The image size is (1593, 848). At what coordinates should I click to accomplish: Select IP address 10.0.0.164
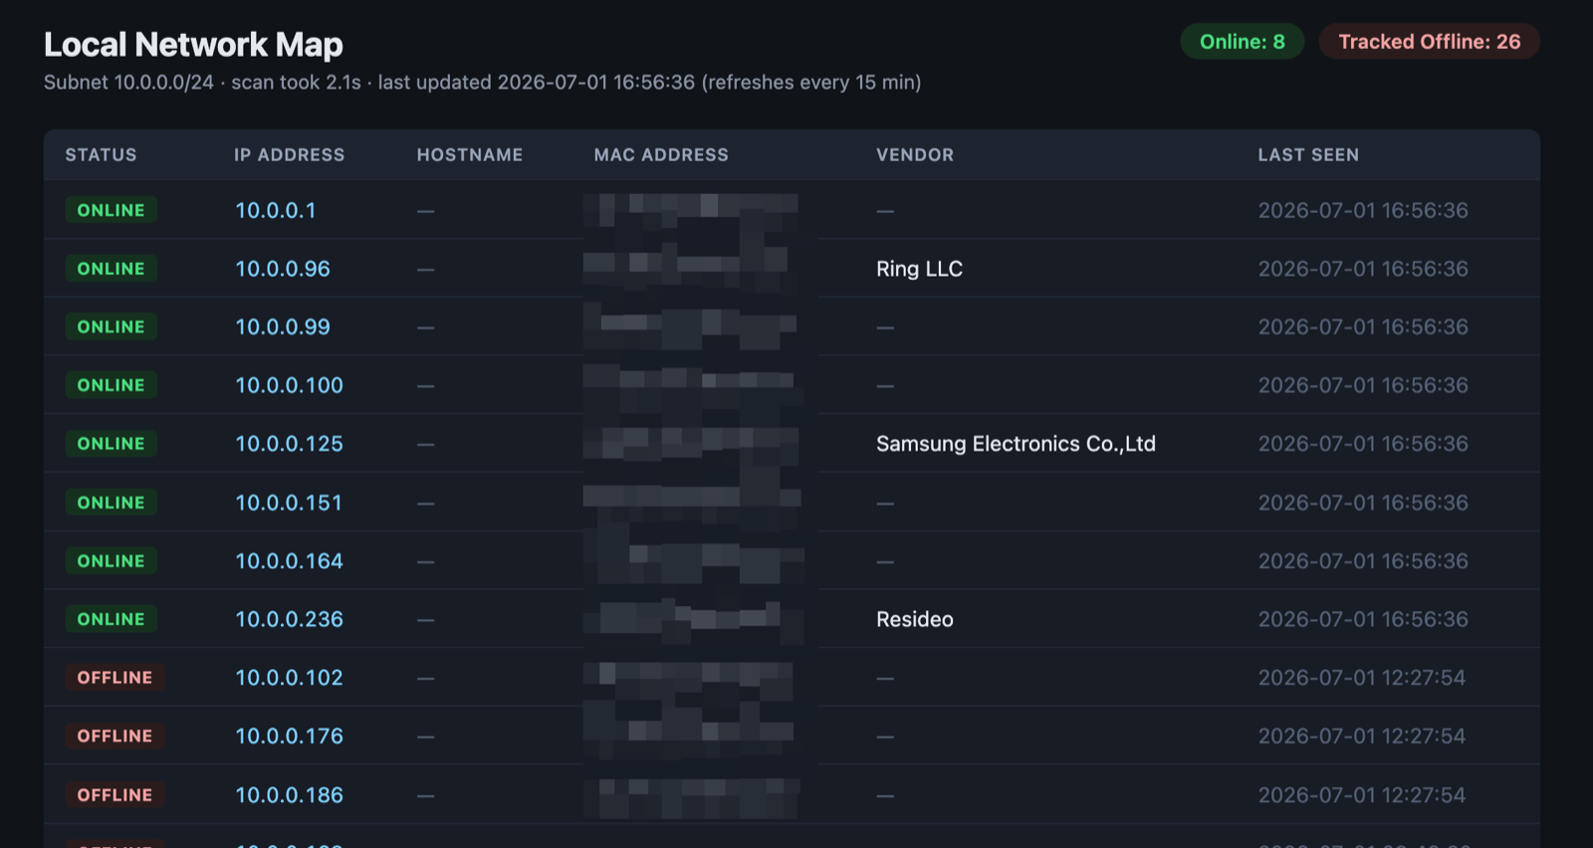(x=289, y=561)
